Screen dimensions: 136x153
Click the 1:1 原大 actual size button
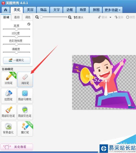pyautogui.click(x=79, y=17)
